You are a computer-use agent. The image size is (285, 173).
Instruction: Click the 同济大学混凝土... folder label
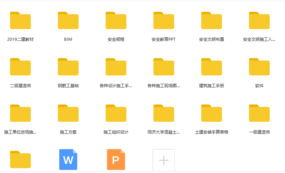(x=164, y=132)
